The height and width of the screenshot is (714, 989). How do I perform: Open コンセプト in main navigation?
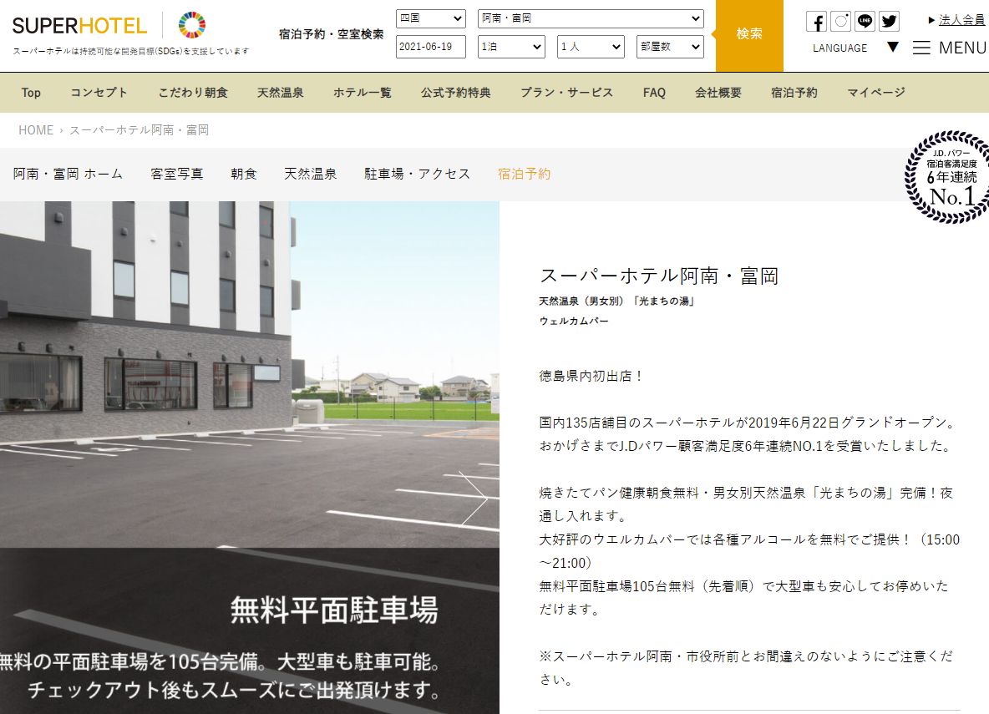point(99,93)
